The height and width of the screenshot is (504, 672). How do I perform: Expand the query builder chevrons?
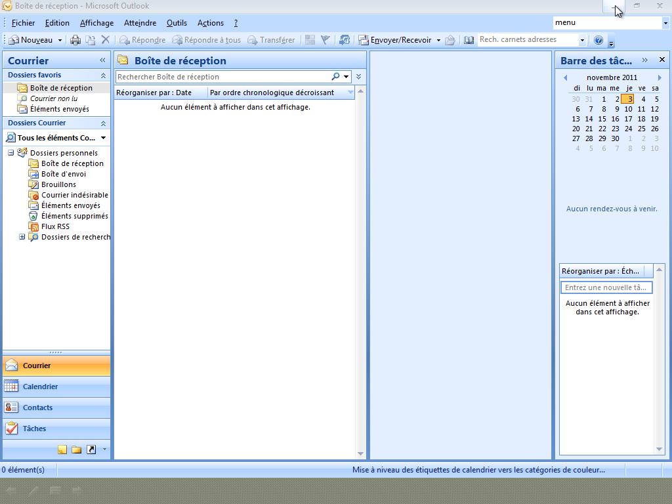pyautogui.click(x=359, y=77)
